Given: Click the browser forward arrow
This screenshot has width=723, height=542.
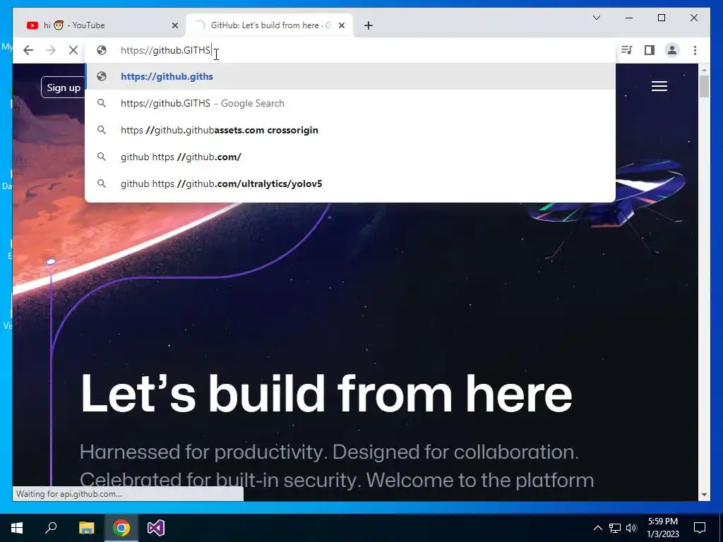Looking at the screenshot, I should click(51, 50).
